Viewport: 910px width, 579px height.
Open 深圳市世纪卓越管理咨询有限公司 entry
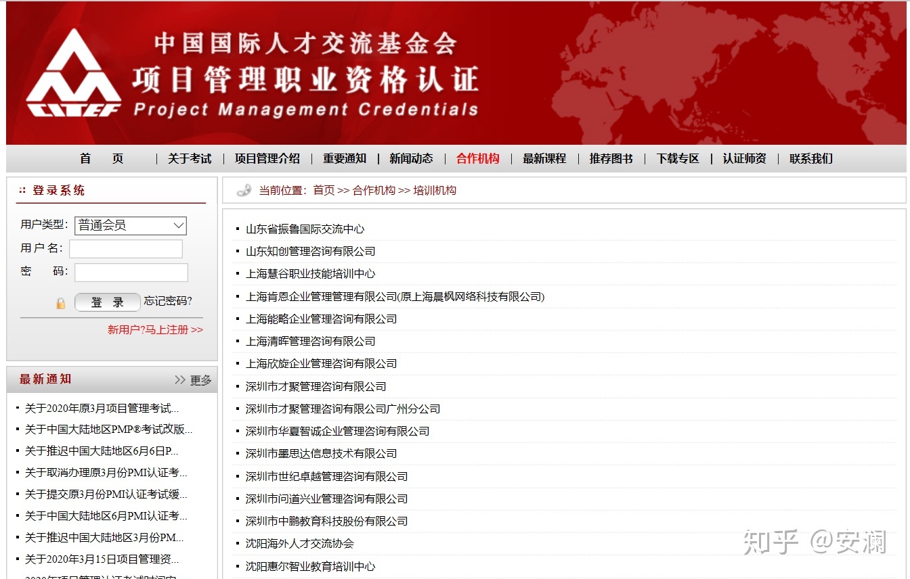tap(326, 476)
